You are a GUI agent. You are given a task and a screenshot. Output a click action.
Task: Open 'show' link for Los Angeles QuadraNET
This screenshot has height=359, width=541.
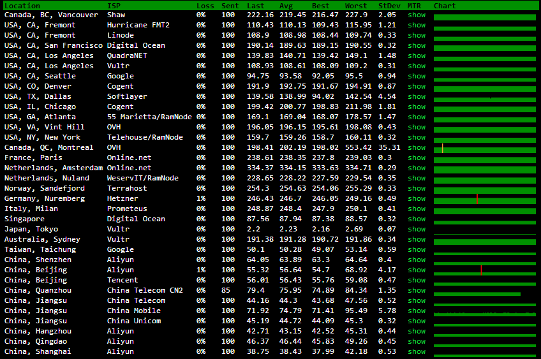(x=417, y=56)
